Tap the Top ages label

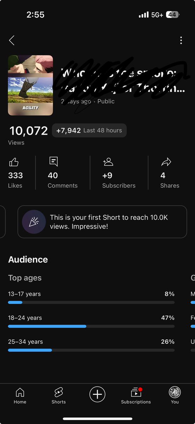(25, 278)
